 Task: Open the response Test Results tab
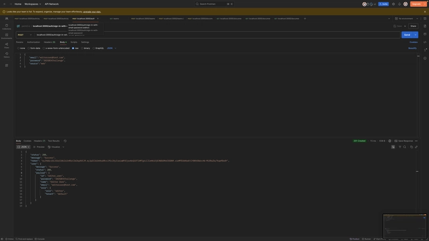click(x=54, y=141)
